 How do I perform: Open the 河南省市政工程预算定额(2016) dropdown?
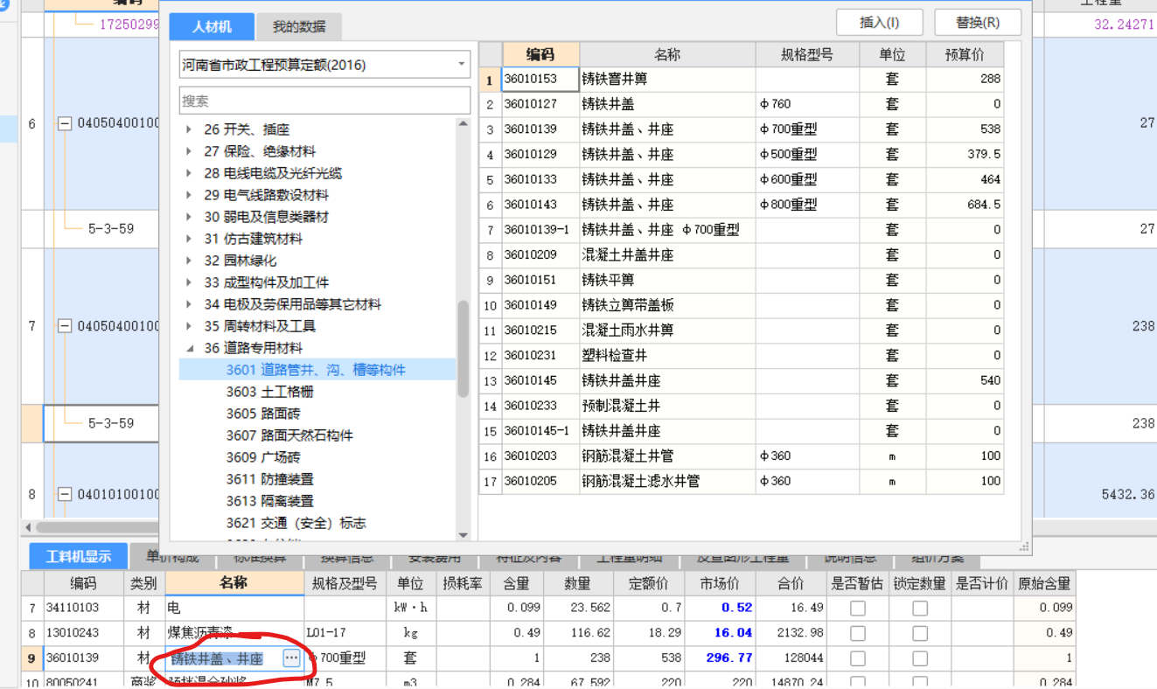click(462, 64)
